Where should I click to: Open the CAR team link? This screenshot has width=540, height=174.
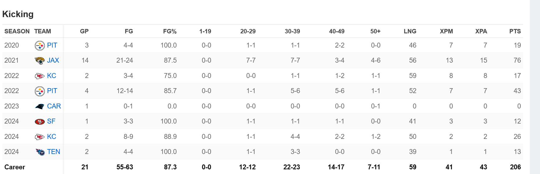click(54, 106)
